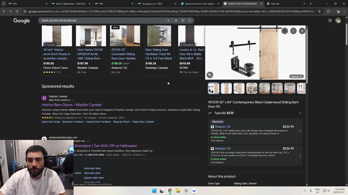Viewport: 348px width, 195px height.
Task: Select Landon & Co. Barn Door Kit
Action: (x=192, y=50)
